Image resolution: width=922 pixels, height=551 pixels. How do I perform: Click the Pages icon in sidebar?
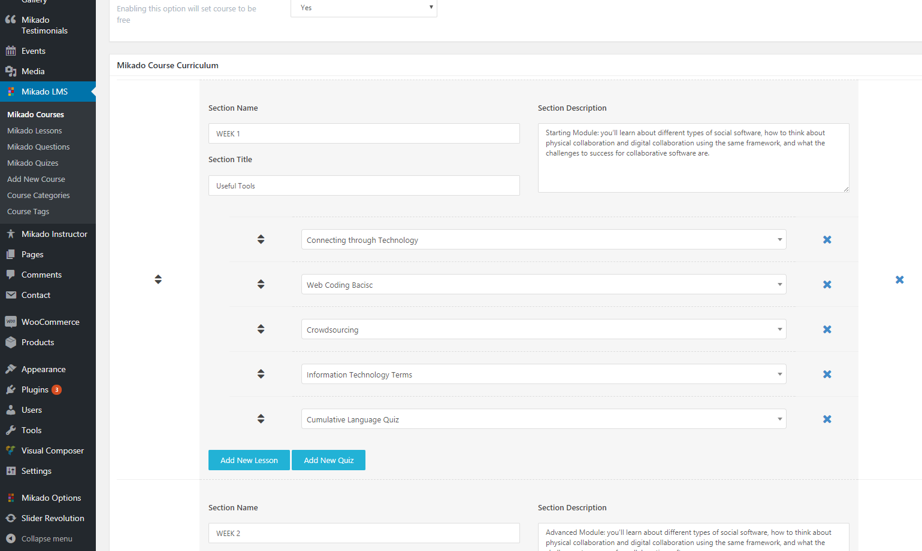[x=11, y=254]
